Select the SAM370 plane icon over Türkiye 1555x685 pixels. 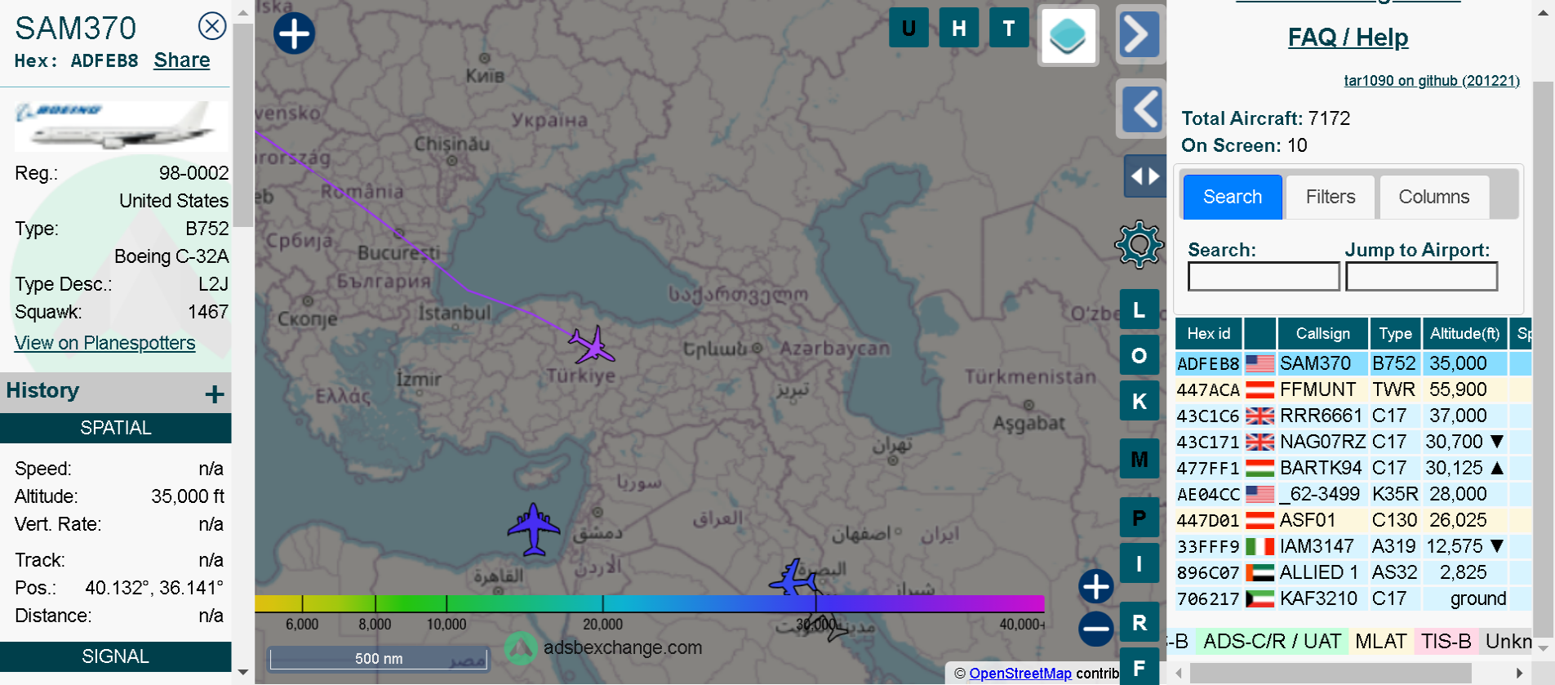(x=592, y=345)
